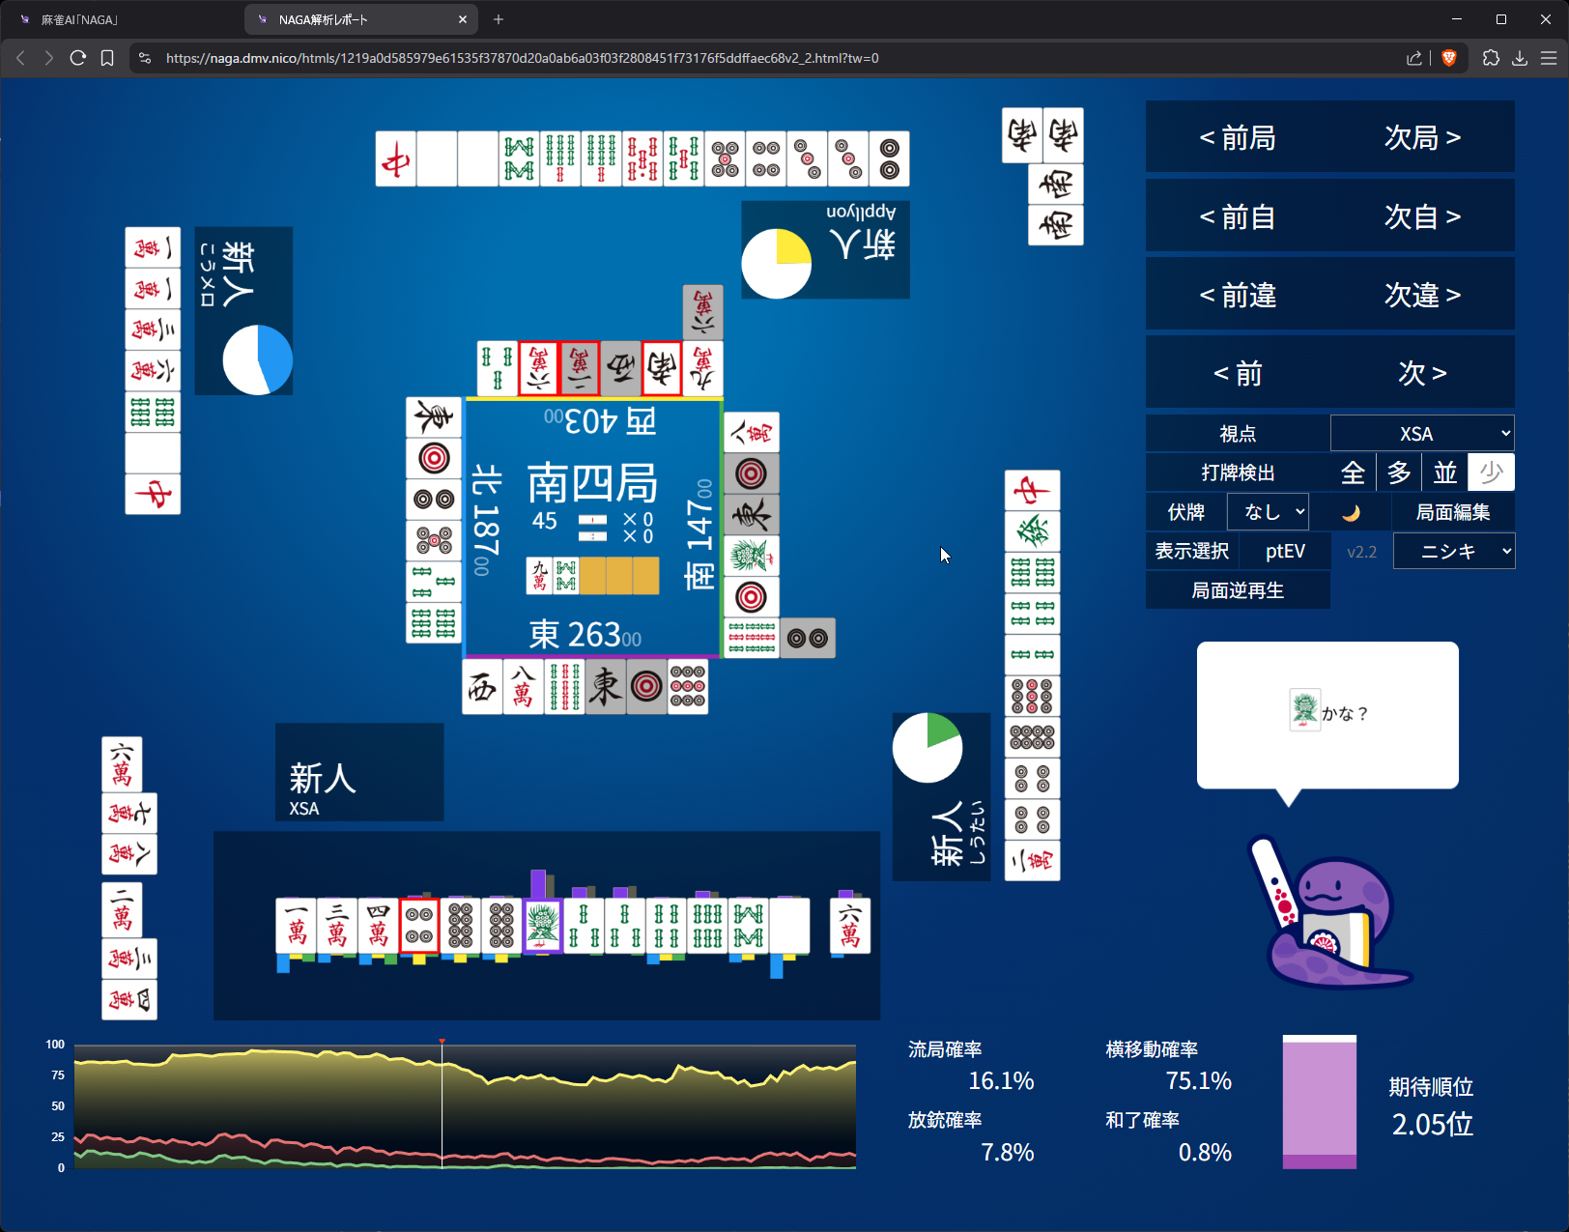Go to next round with 次局 >

1422,138
